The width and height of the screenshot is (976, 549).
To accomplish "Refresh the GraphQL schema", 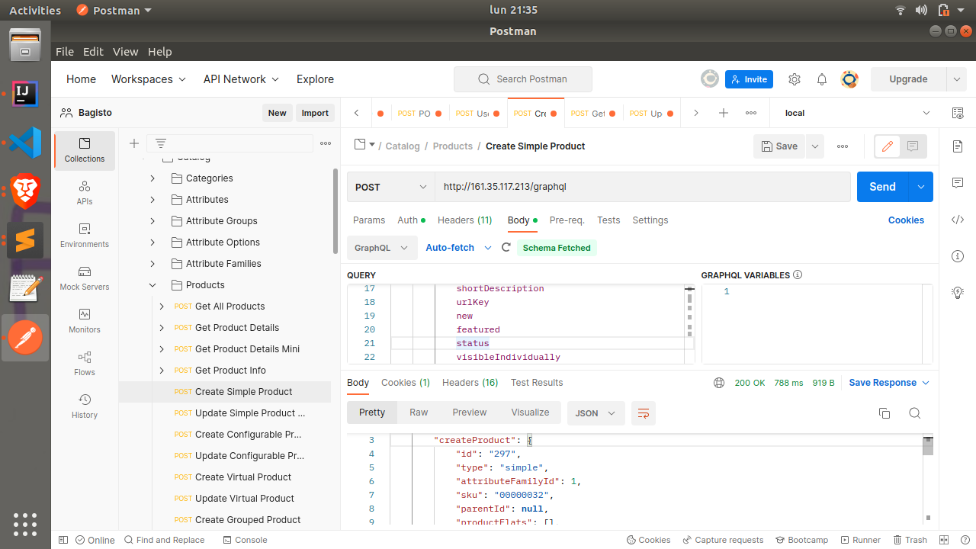I will coord(506,248).
